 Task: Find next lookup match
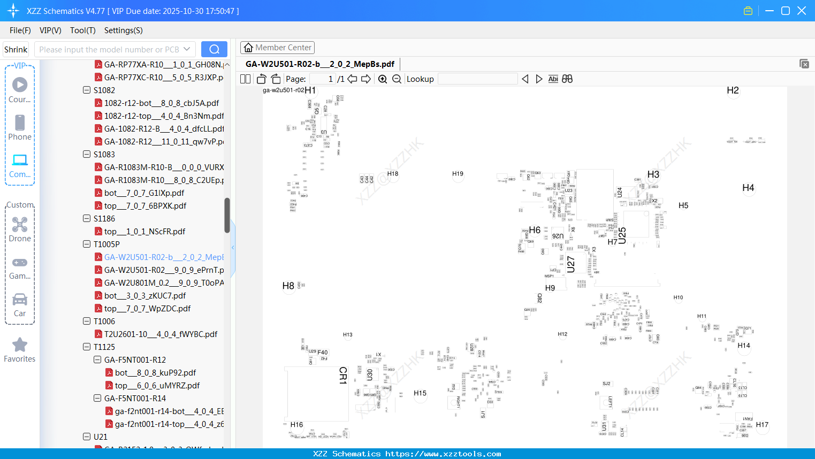(x=539, y=79)
